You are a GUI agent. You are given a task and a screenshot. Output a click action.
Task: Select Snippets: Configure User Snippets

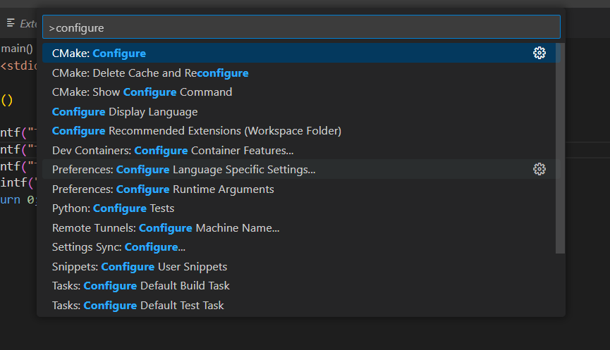pyautogui.click(x=301, y=266)
